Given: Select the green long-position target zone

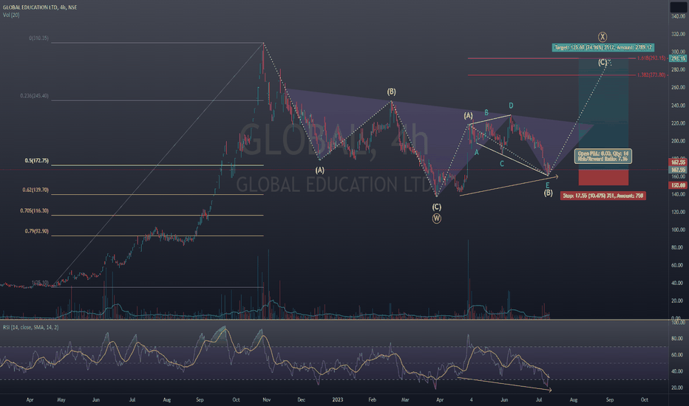Looking at the screenshot, I should pyautogui.click(x=603, y=114).
